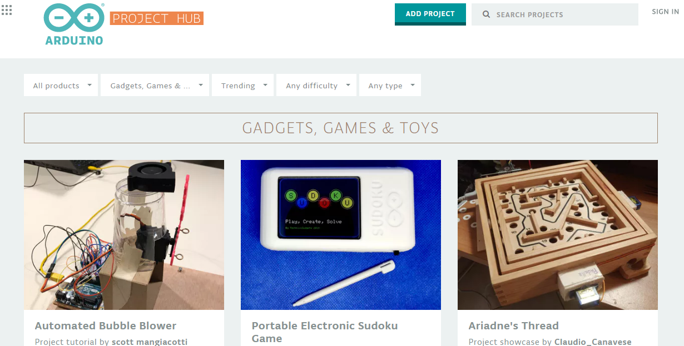This screenshot has height=346, width=684.
Task: Open author Claudio_Canavese profile
Action: point(593,342)
